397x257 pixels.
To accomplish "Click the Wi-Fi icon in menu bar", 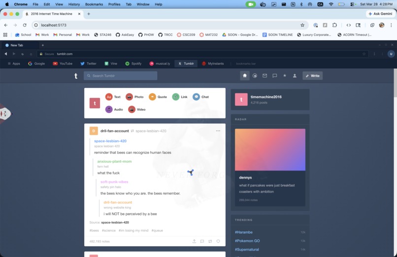I will pos(331,4).
